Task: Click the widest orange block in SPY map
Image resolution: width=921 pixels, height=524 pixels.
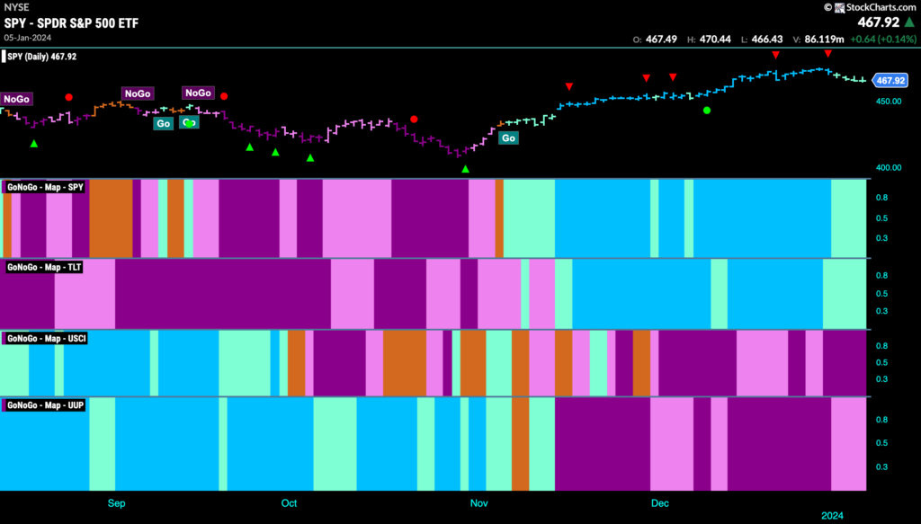Action: pos(111,218)
